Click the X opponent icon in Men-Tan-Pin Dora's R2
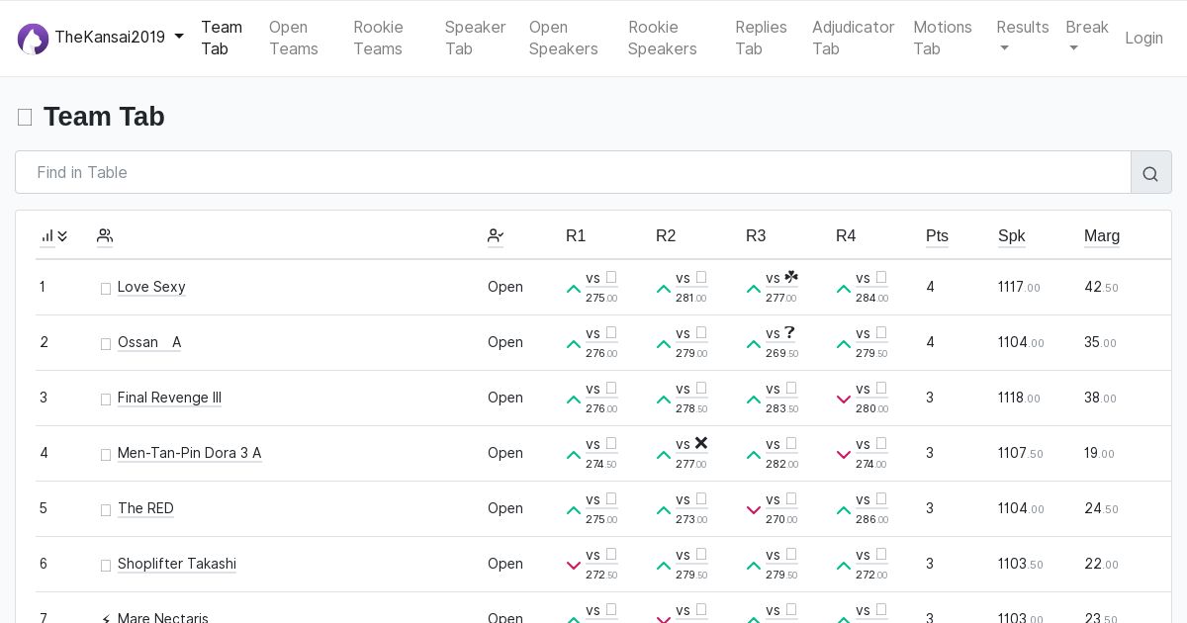Image resolution: width=1187 pixels, height=623 pixels. point(701,444)
